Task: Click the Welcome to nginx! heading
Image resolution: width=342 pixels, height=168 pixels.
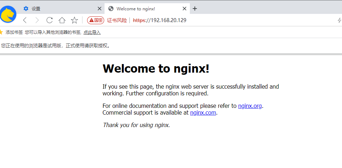Action: [156, 68]
